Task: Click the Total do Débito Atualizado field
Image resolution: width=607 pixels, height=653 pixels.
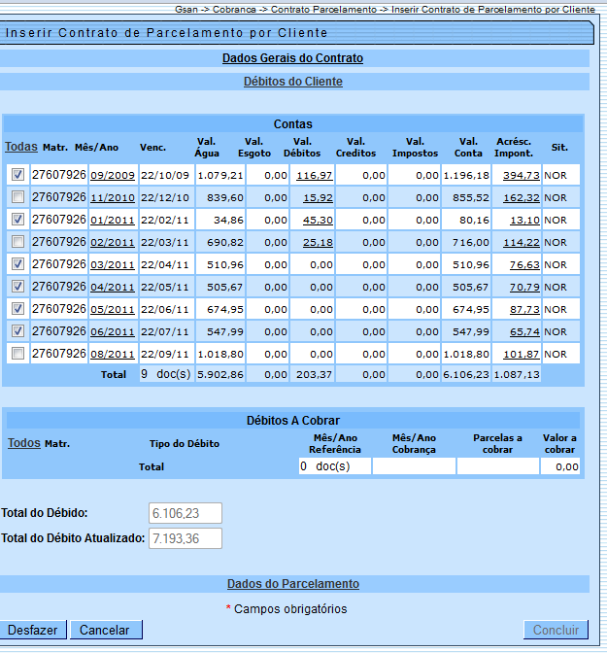Action: coord(185,538)
